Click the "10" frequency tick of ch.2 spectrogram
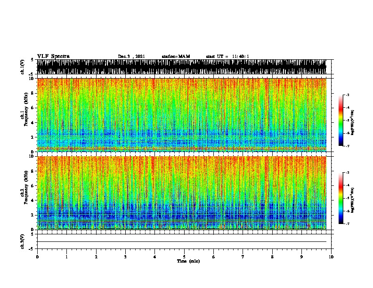This screenshot has width=373, height=288. [32, 156]
